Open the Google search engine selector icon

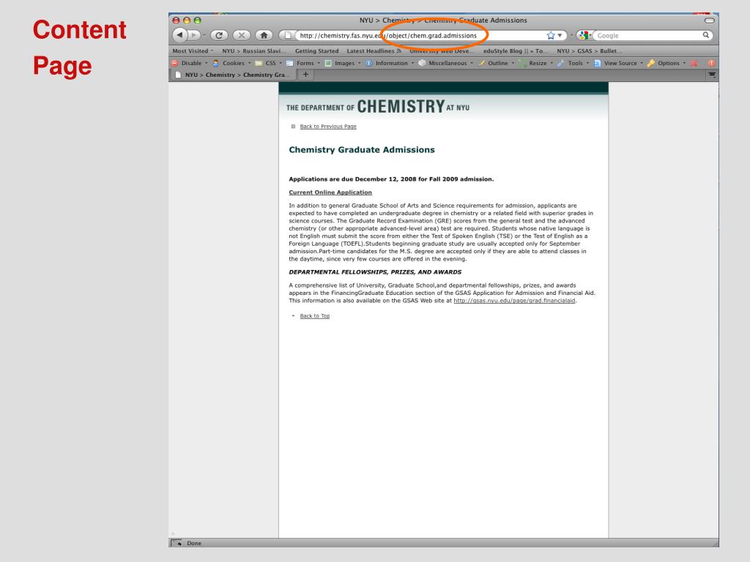(583, 35)
